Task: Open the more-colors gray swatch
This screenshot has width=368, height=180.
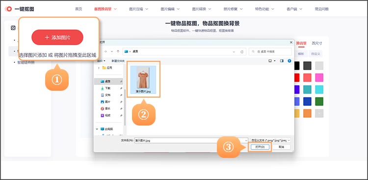Action: point(319,113)
